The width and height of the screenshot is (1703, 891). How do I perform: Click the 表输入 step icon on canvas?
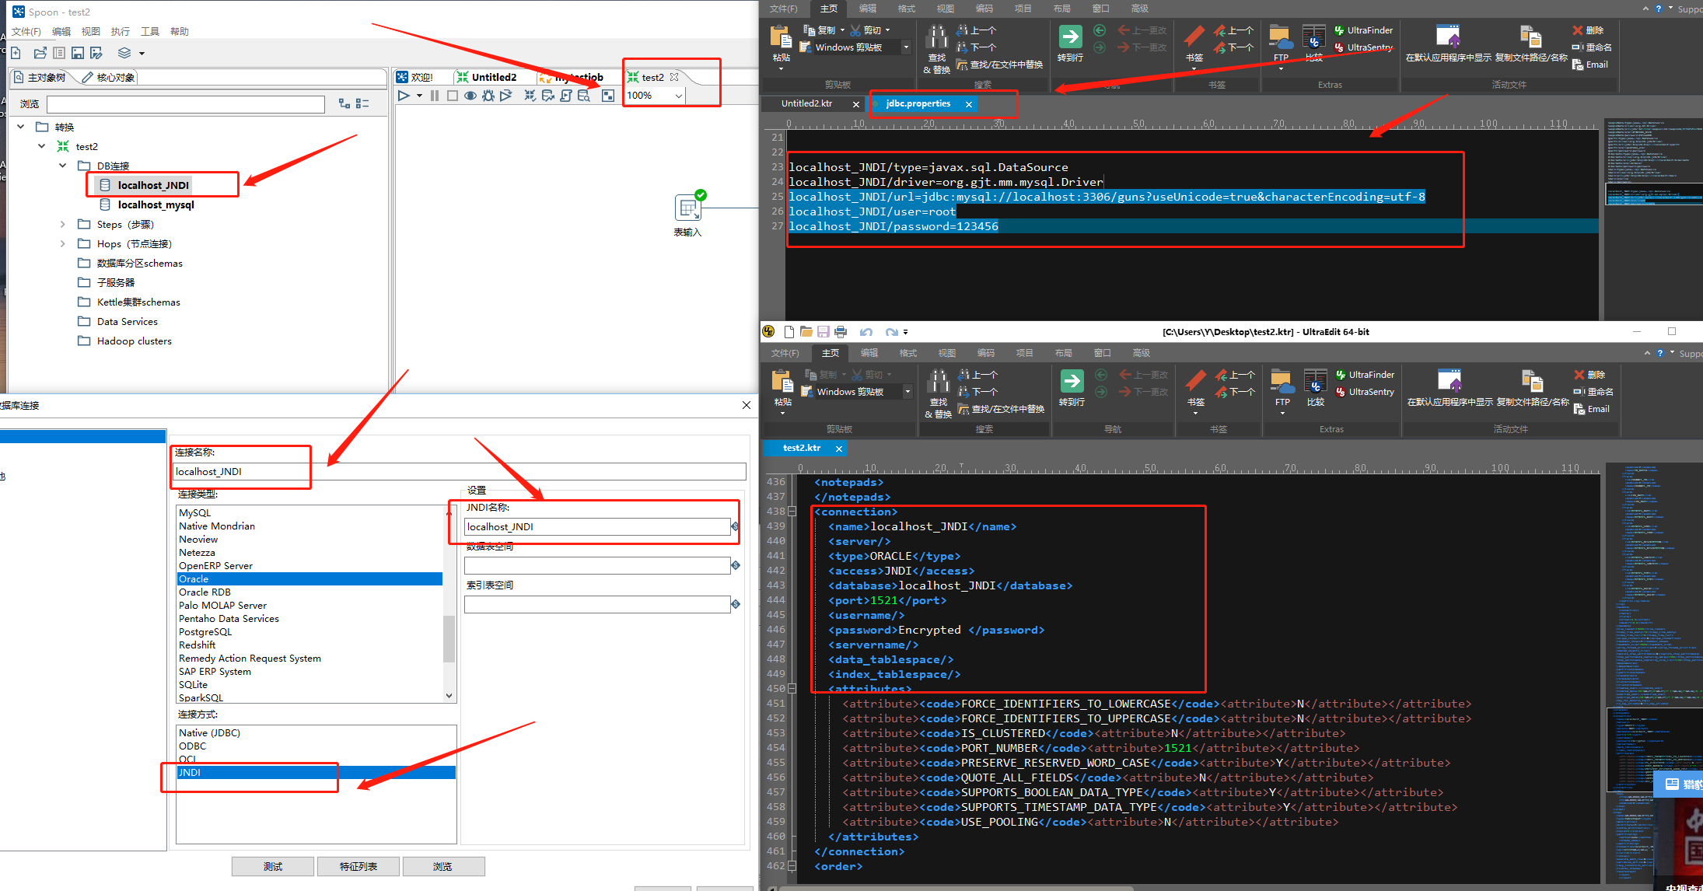[687, 208]
